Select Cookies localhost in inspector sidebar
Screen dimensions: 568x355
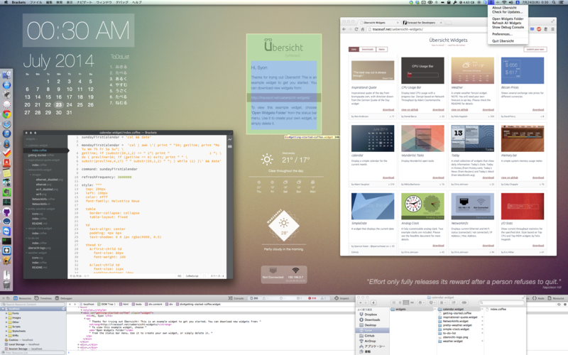point(21,340)
